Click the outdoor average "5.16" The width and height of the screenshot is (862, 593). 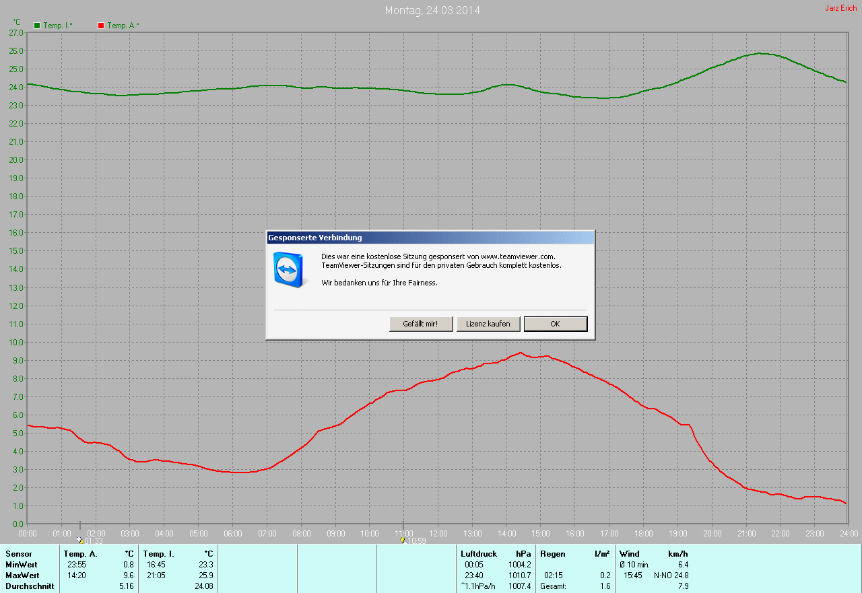(127, 586)
